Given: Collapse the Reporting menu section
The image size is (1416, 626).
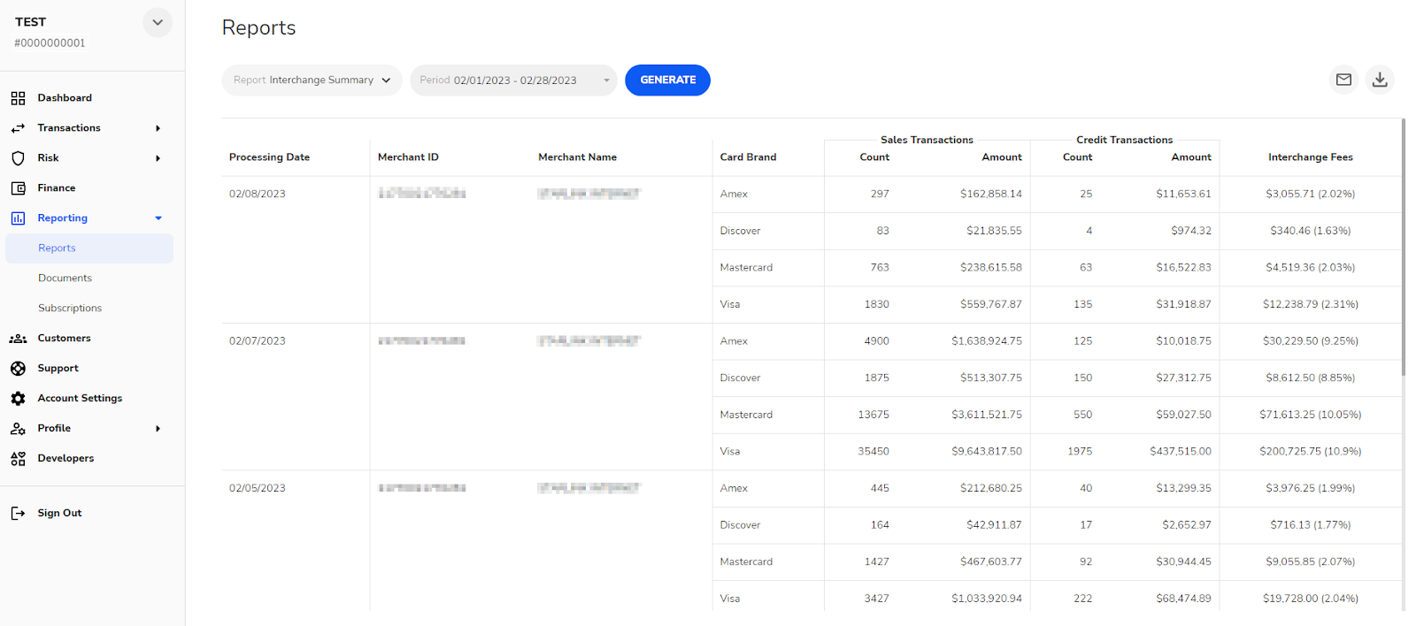Looking at the screenshot, I should pyautogui.click(x=158, y=218).
